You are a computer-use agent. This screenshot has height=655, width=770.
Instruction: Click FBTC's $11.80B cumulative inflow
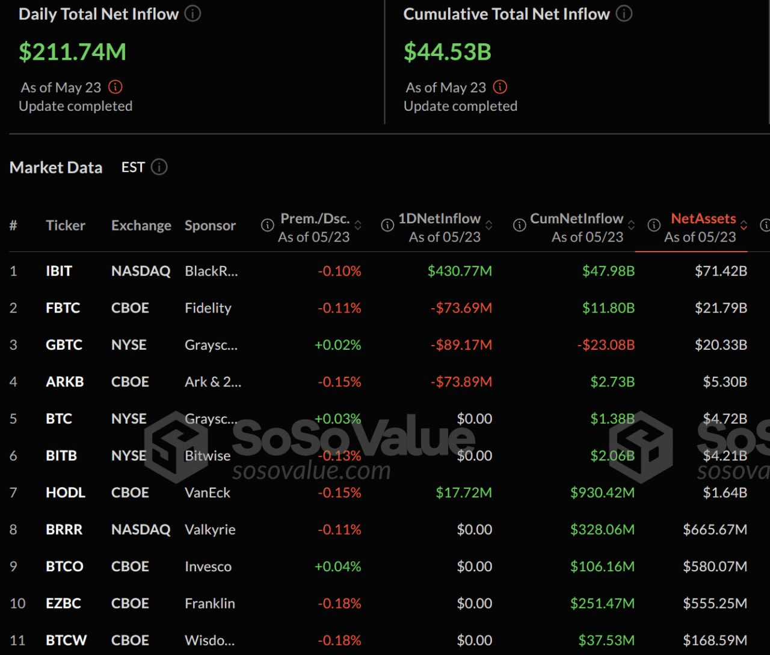608,308
